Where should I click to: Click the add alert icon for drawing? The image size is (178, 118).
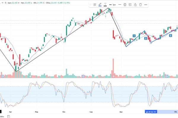click(x=130, y=5)
